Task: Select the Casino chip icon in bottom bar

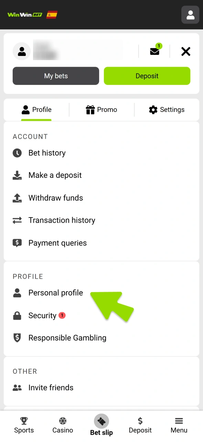Action: tap(63, 421)
